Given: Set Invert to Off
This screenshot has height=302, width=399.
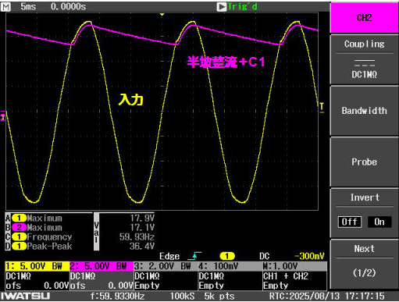Looking at the screenshot, I should tap(349, 222).
